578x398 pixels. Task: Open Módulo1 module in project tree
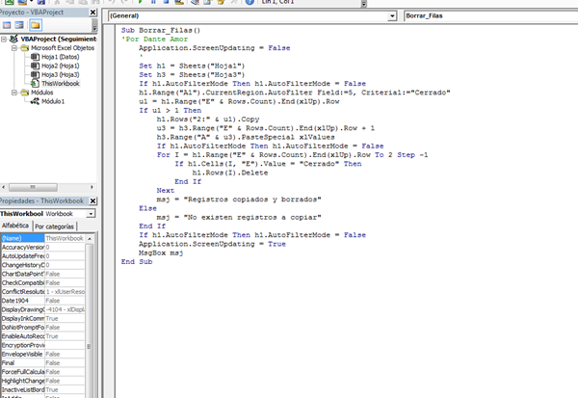(x=52, y=101)
